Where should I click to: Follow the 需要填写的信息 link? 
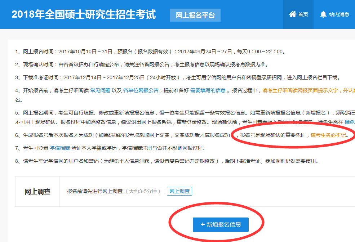[x=208, y=90]
